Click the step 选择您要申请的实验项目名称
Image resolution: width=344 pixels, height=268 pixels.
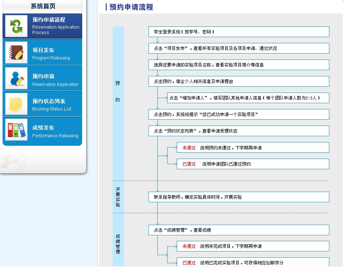tap(239, 65)
